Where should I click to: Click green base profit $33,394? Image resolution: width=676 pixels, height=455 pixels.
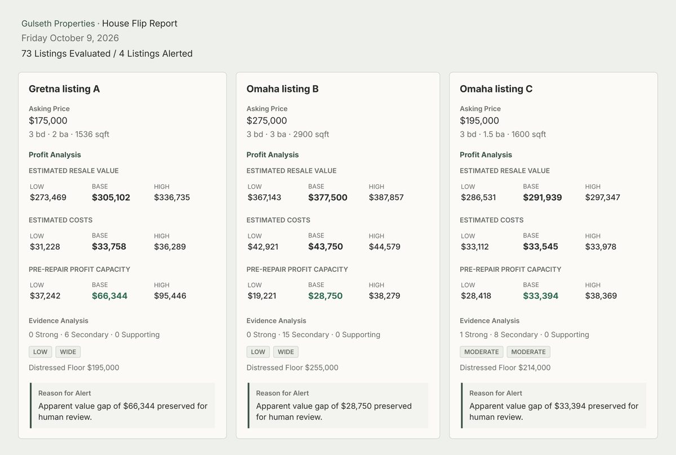[541, 295]
